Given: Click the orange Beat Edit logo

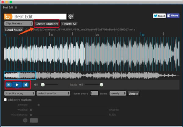Looking at the screenshot, I should [8, 17].
